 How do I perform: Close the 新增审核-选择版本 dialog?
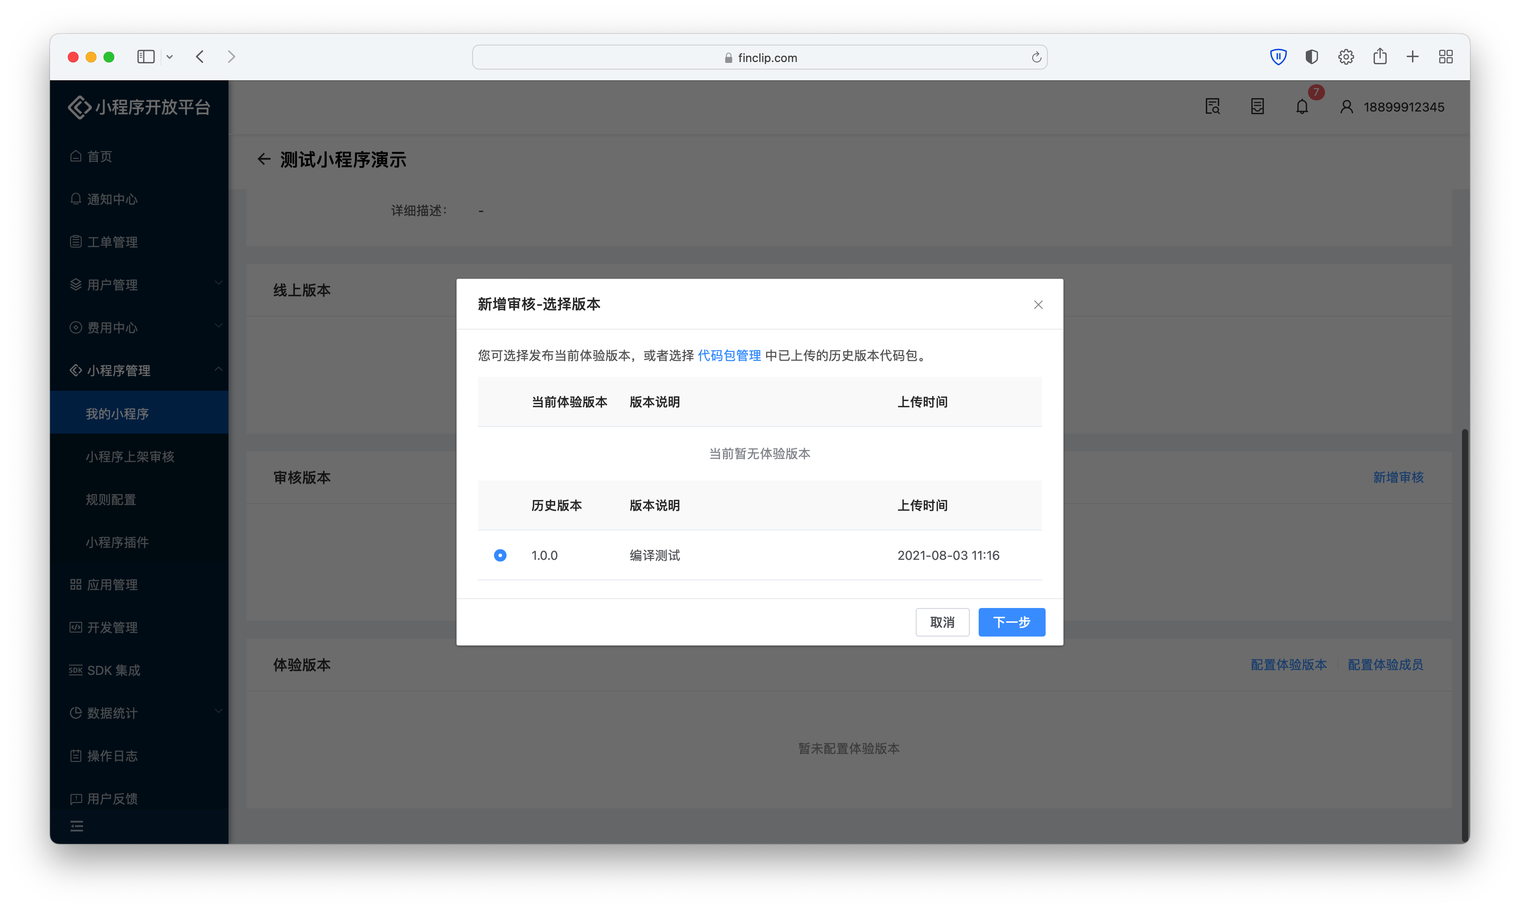1038,305
